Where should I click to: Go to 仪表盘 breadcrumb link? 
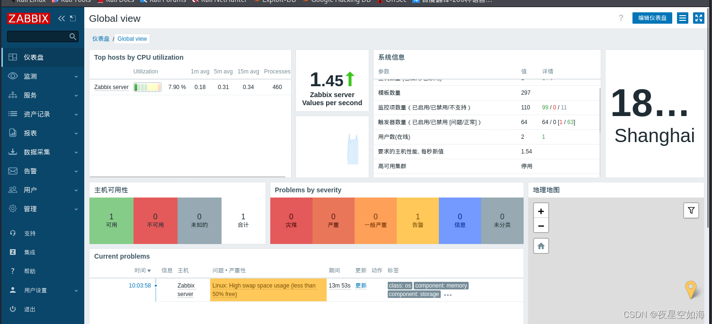coord(101,39)
